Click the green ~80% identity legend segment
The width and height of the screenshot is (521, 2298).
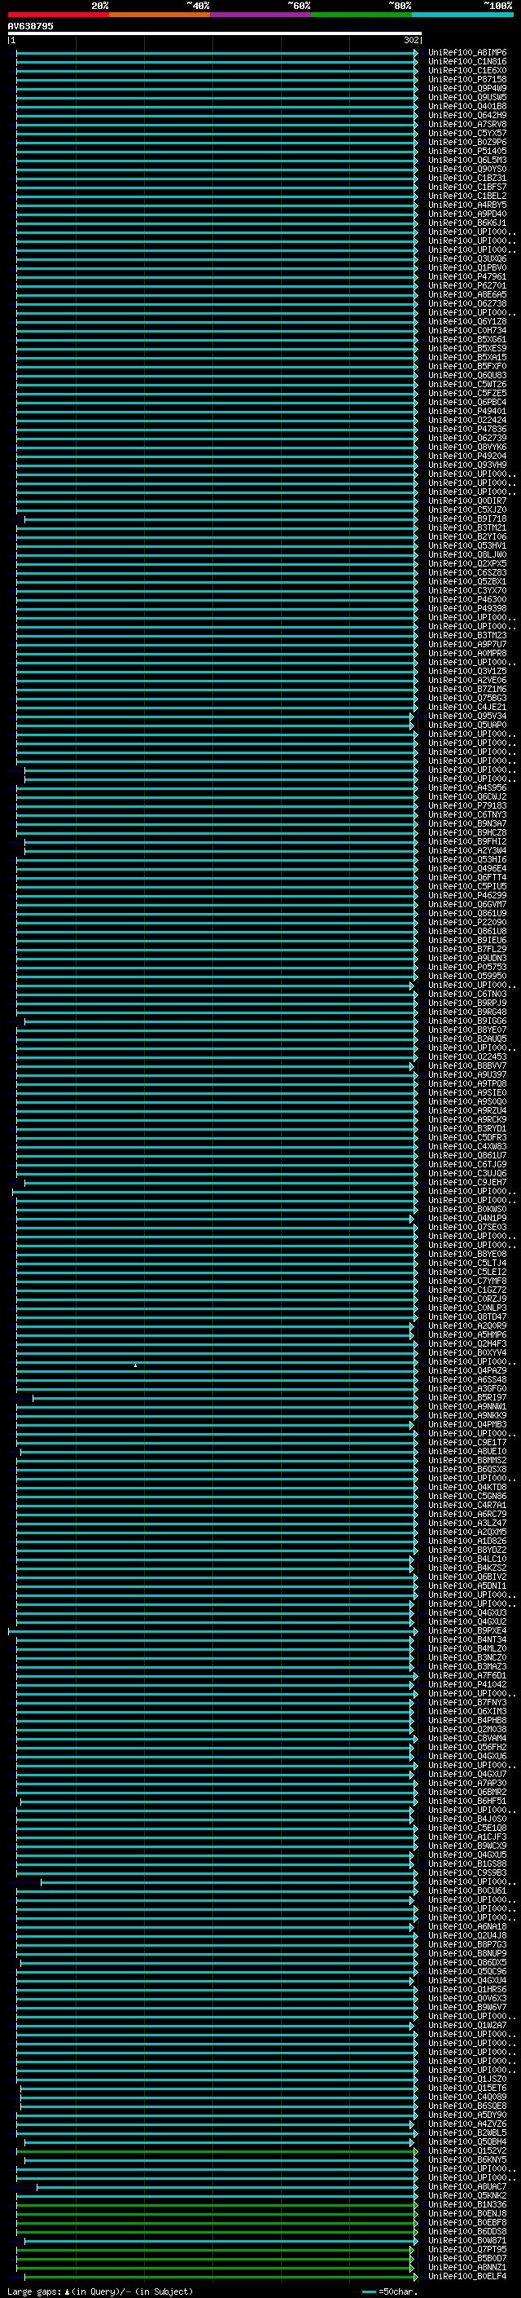pyautogui.click(x=361, y=15)
